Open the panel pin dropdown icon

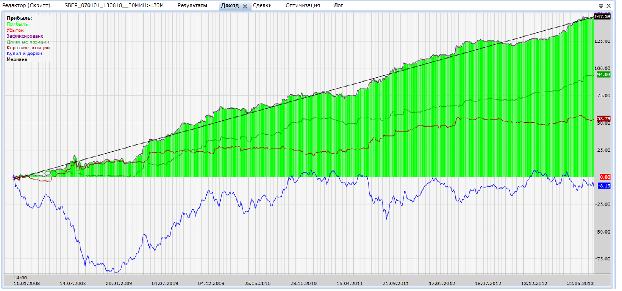(x=601, y=6)
